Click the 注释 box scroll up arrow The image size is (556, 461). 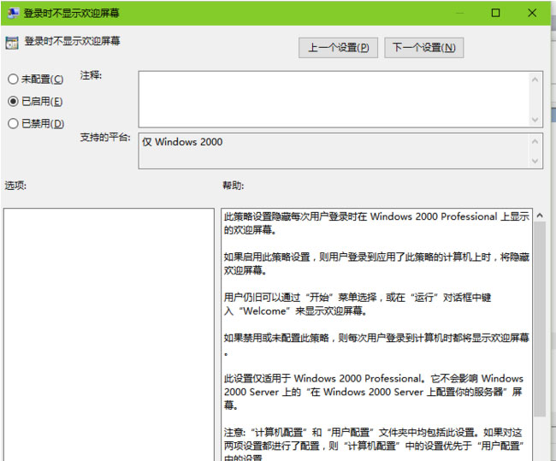[x=535, y=80]
